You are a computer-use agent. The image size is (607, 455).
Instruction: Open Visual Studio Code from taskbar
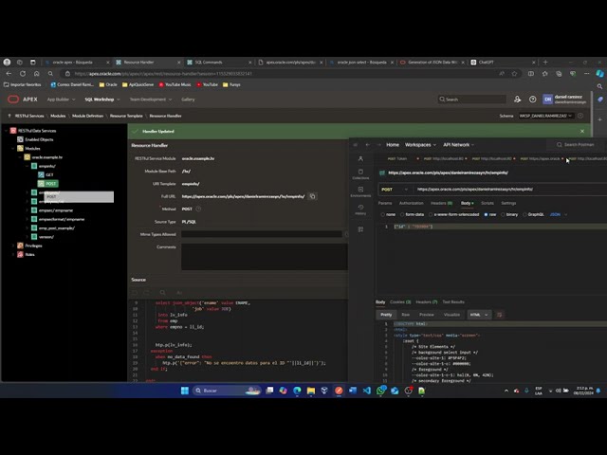(367, 391)
